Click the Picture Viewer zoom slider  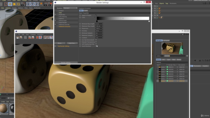[x=175, y=56]
